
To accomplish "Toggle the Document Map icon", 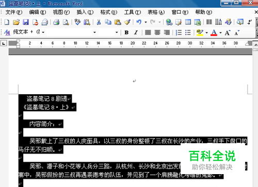I will [x=240, y=22].
